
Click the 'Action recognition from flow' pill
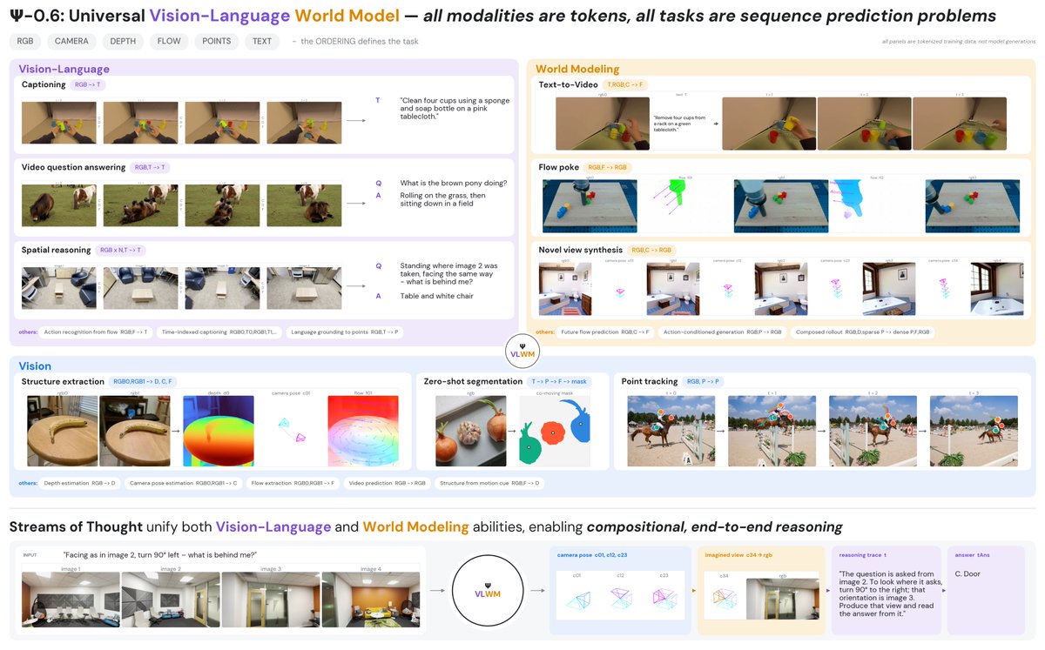(x=96, y=332)
